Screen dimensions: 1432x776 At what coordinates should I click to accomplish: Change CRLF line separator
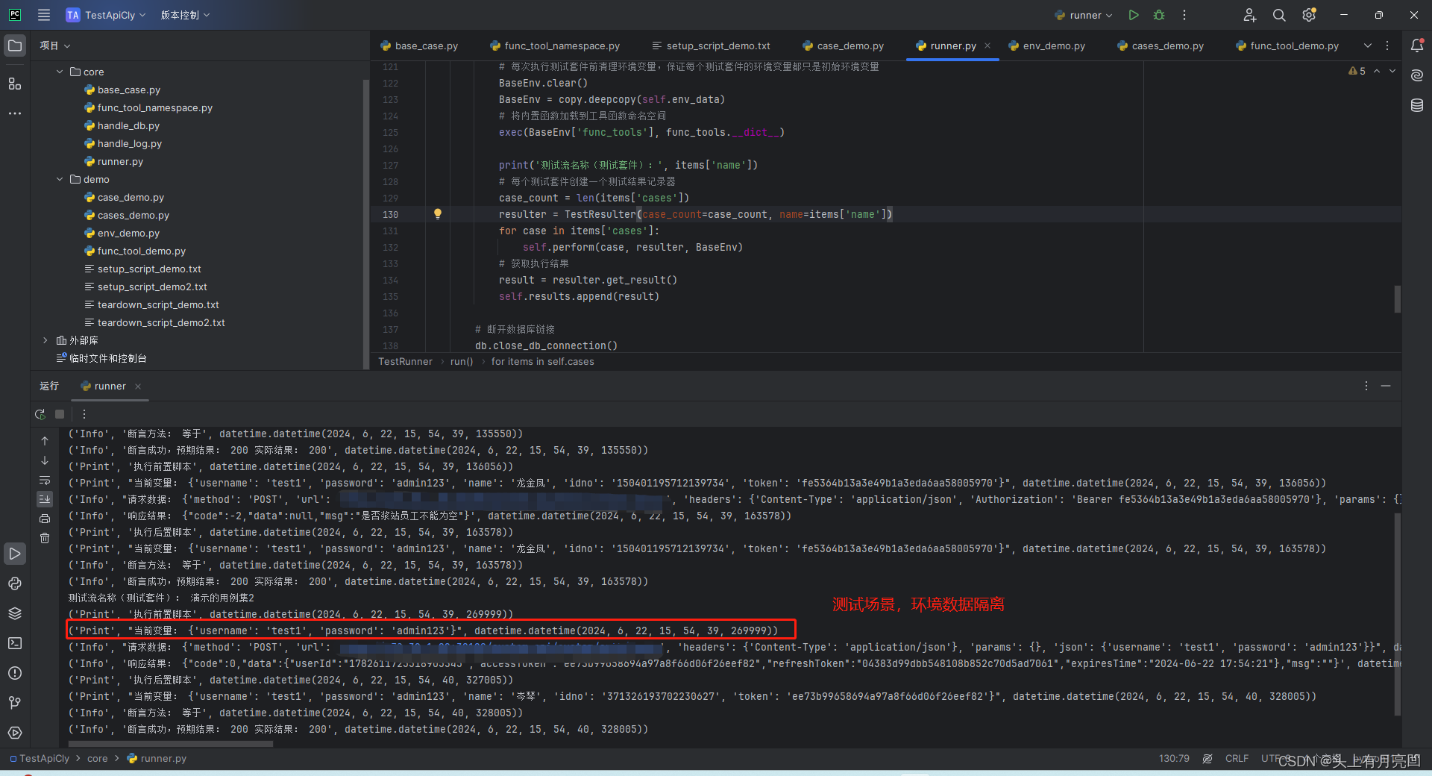[x=1237, y=758]
